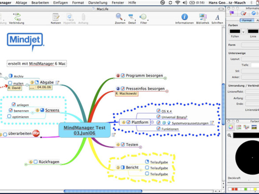This screenshot has height=194, width=259.
Task: Click the Deckkraft opacity slider
Action: click(243, 183)
